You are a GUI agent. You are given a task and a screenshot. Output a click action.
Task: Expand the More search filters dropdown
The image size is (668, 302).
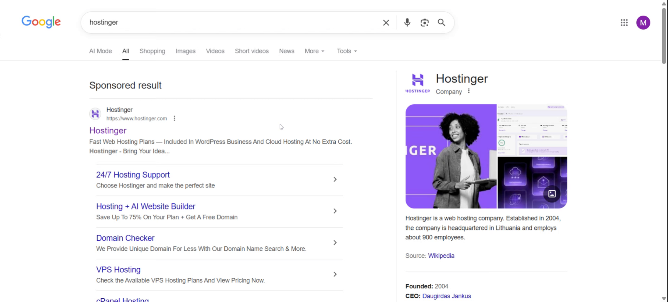315,51
